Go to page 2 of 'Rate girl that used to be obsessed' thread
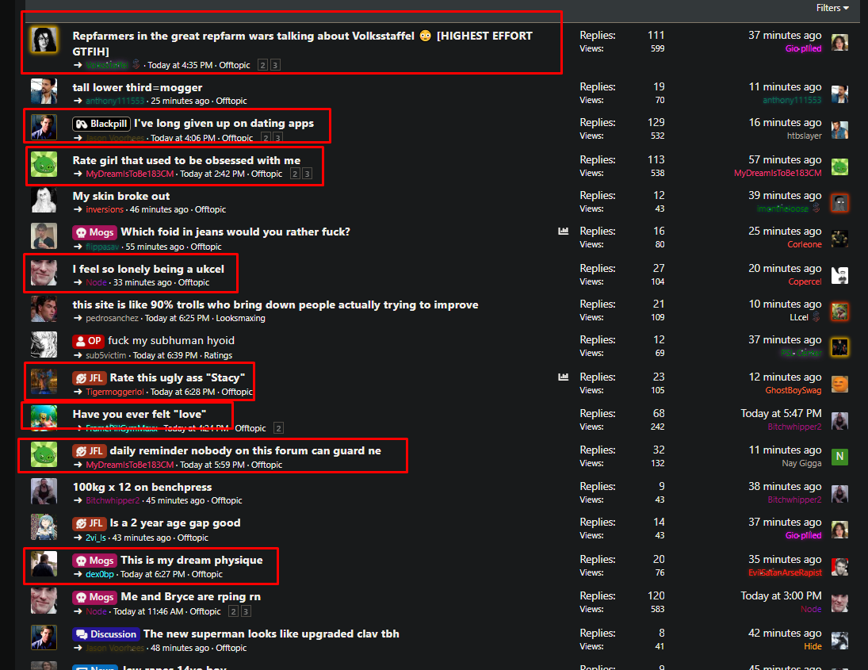 click(x=295, y=174)
